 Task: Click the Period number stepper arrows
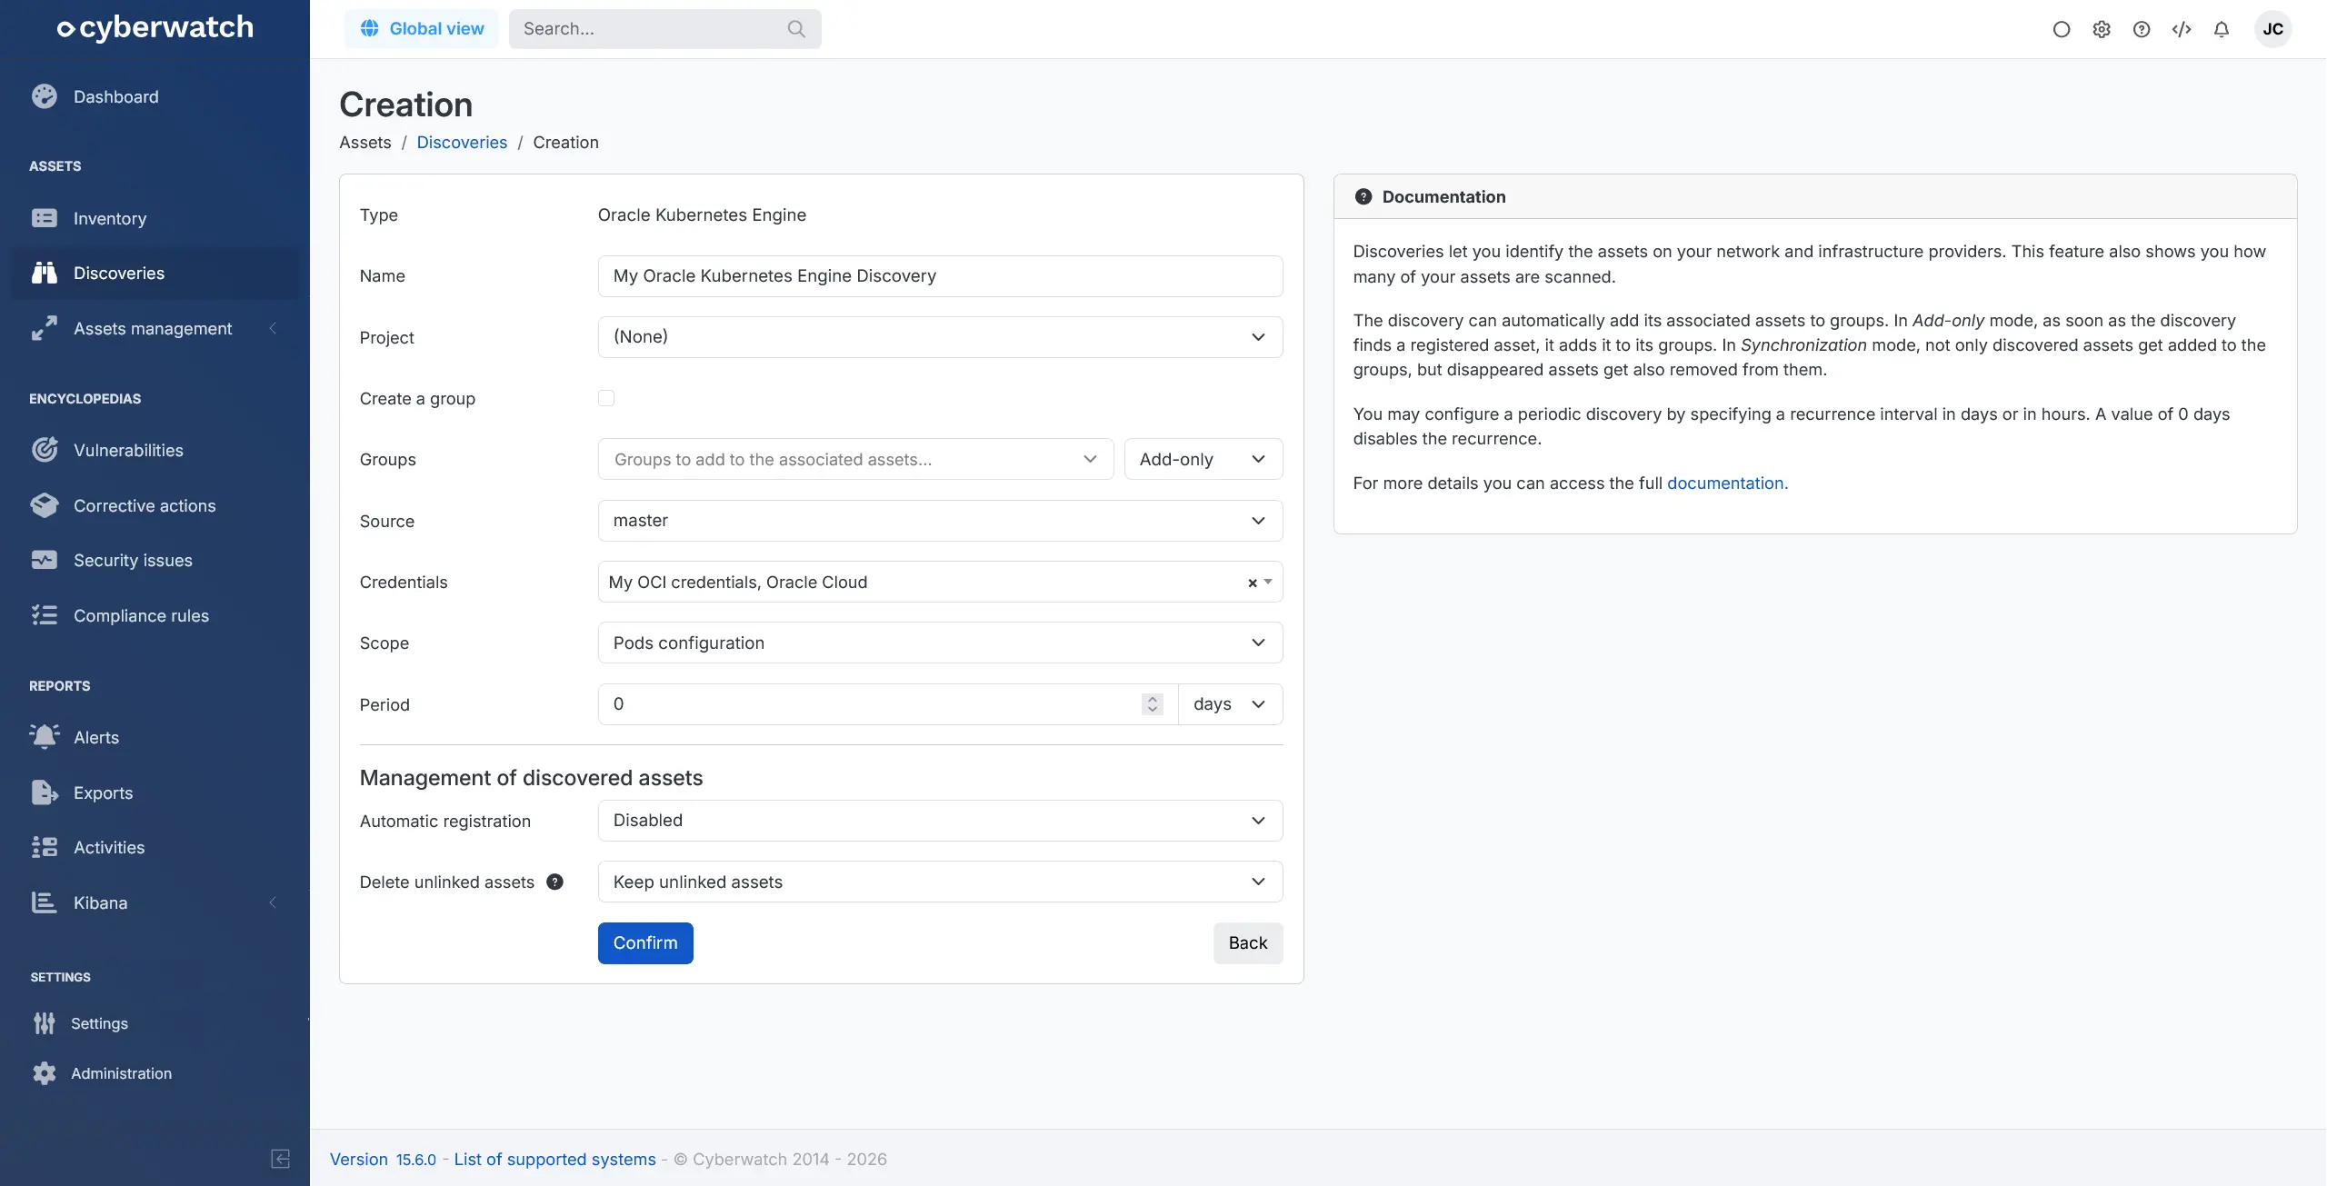pyautogui.click(x=1152, y=704)
